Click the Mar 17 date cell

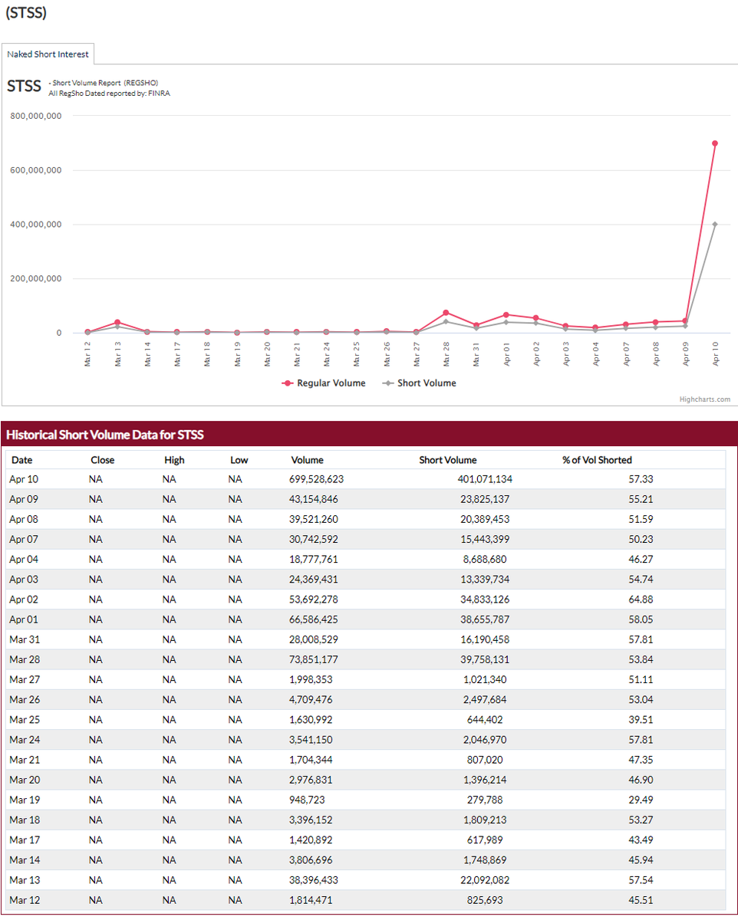click(x=23, y=839)
